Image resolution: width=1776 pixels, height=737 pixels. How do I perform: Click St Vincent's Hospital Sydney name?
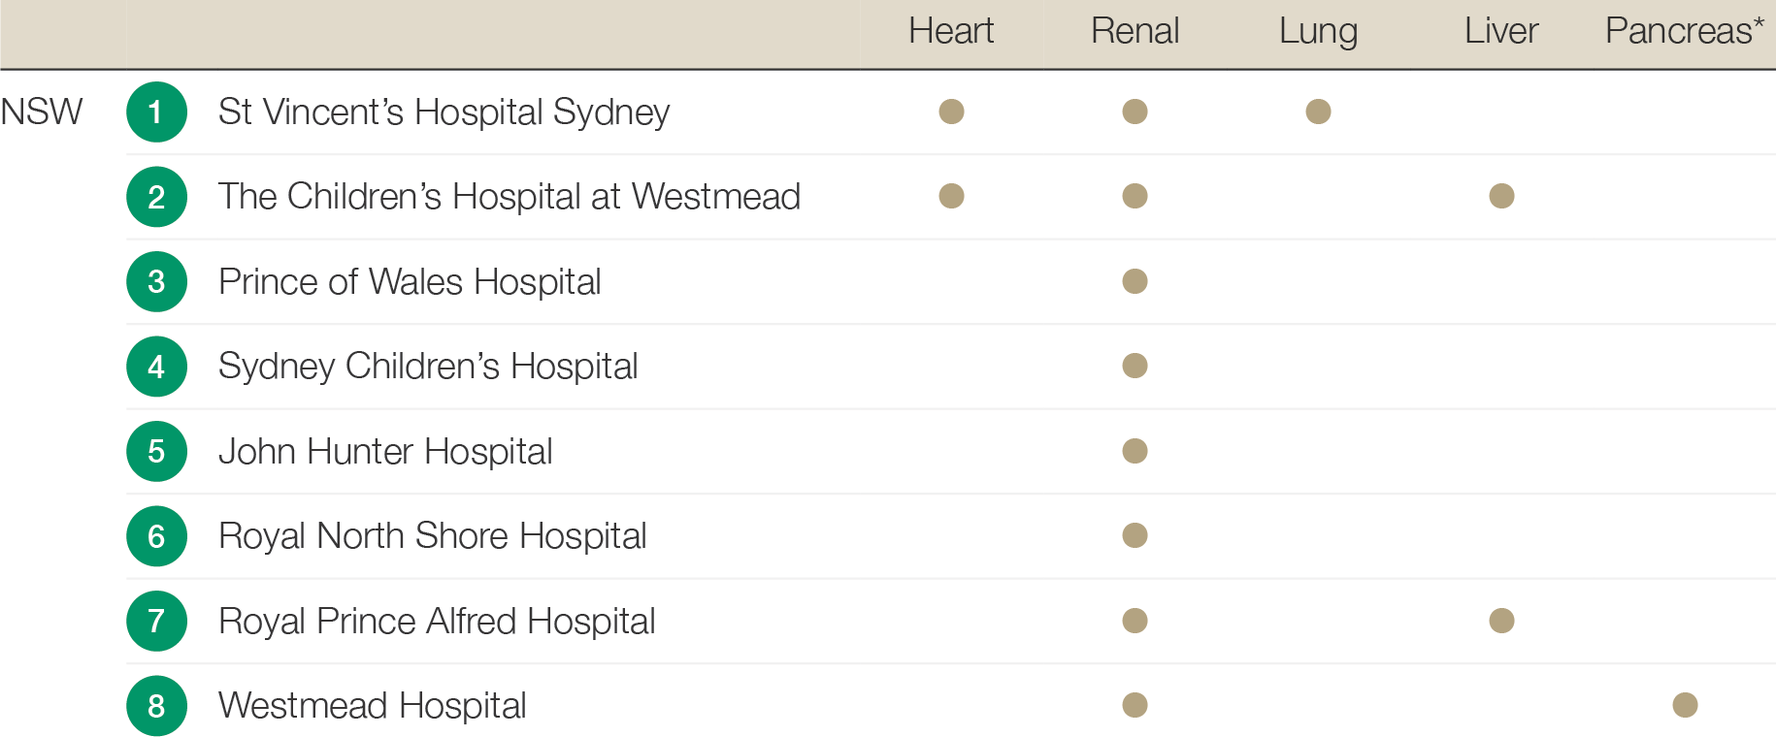pyautogui.click(x=444, y=112)
